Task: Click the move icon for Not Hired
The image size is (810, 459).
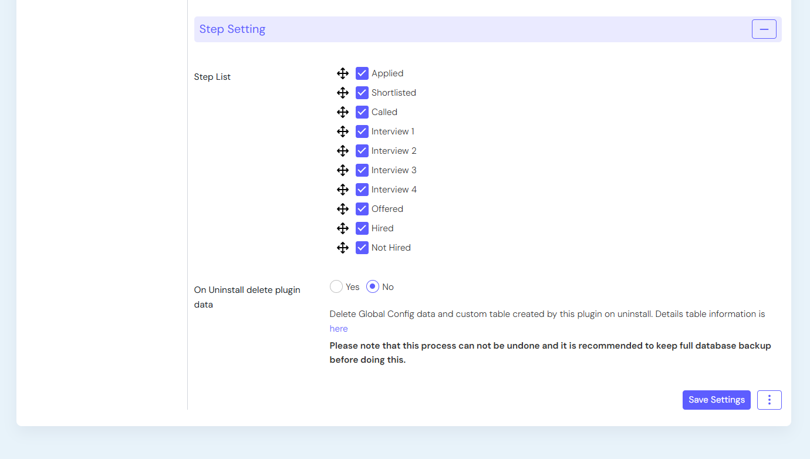Action: click(343, 248)
